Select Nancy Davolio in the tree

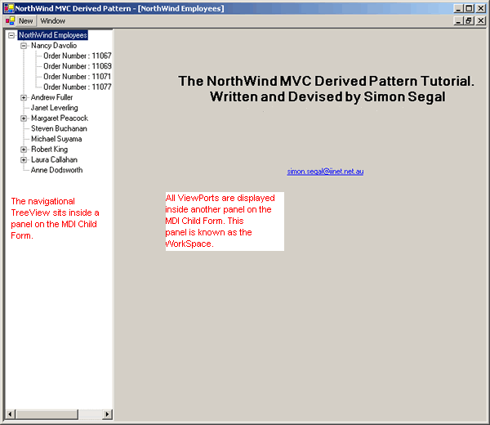click(x=54, y=46)
